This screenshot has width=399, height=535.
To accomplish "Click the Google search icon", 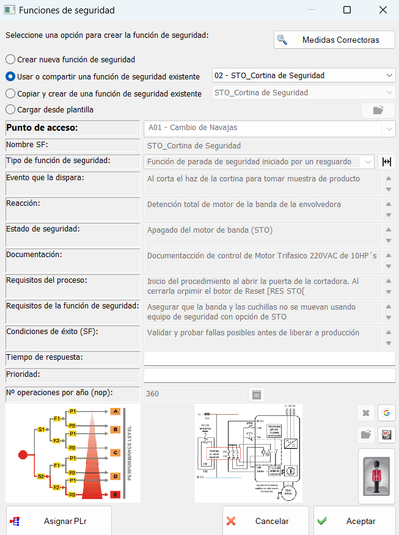I will click(x=386, y=413).
